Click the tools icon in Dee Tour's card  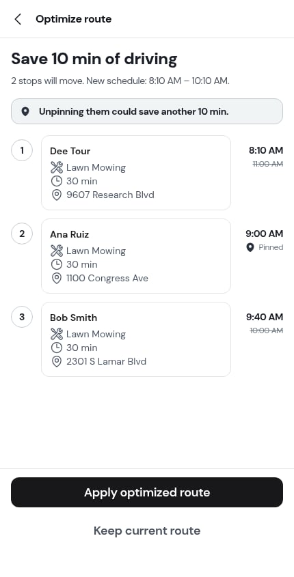click(56, 168)
